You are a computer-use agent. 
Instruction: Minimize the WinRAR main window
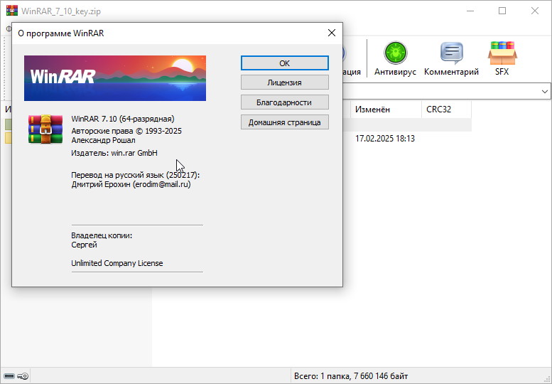click(470, 11)
